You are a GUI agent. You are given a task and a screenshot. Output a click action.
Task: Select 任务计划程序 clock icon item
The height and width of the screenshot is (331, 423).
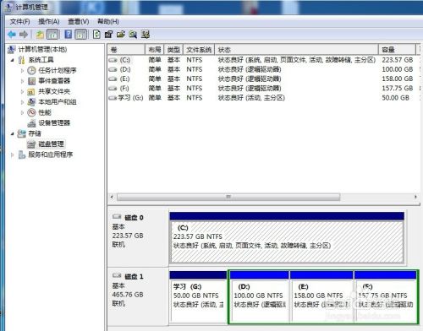[31, 70]
